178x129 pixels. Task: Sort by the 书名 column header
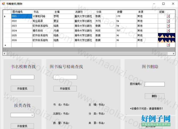click(43, 12)
